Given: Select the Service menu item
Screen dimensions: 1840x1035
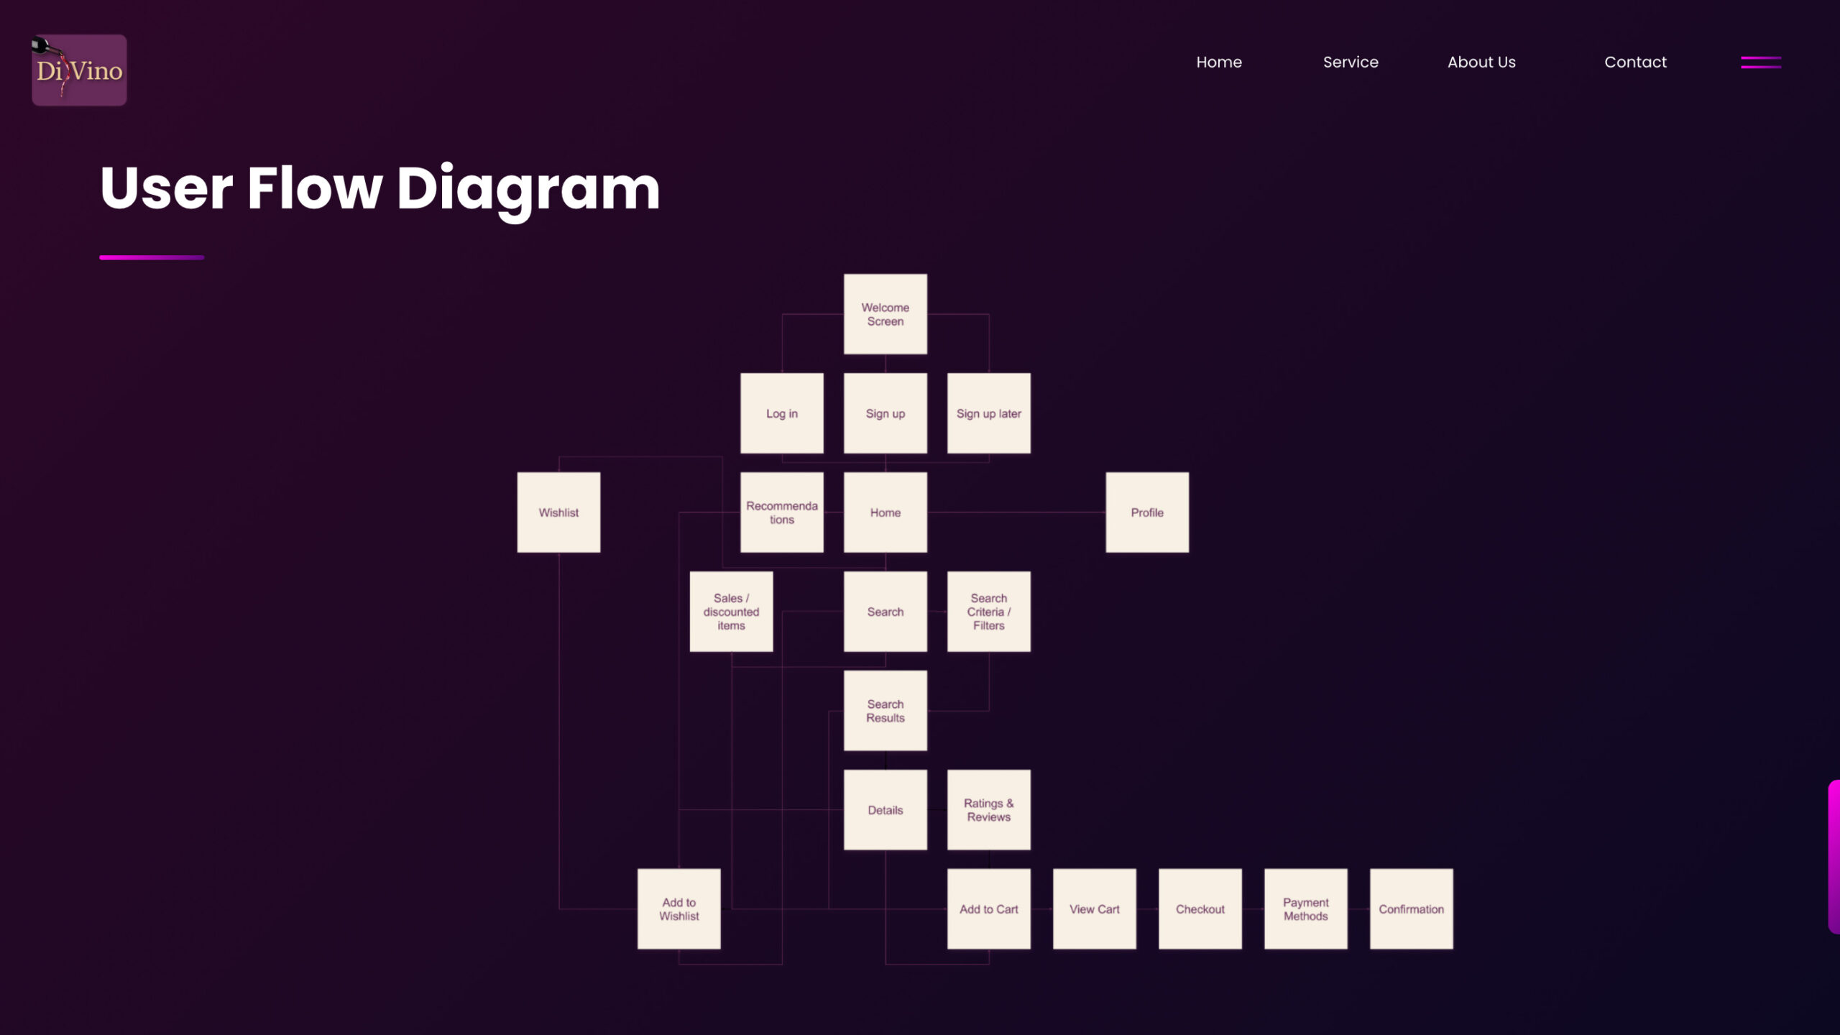Looking at the screenshot, I should [x=1351, y=62].
